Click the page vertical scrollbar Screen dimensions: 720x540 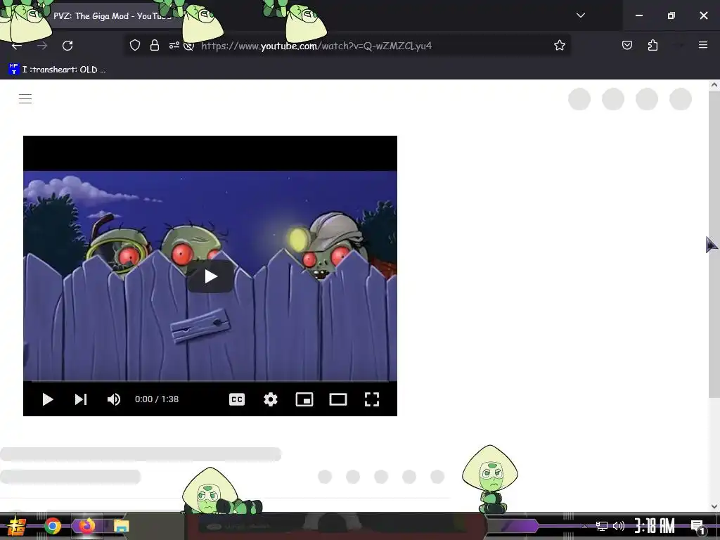714,243
